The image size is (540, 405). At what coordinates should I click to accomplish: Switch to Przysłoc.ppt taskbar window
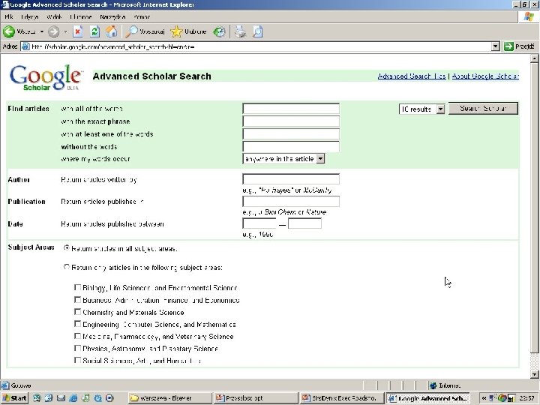coord(255,398)
